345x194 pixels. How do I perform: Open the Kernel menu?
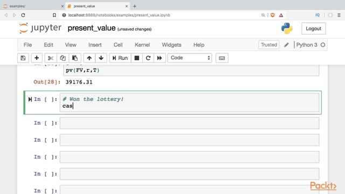[142, 45]
